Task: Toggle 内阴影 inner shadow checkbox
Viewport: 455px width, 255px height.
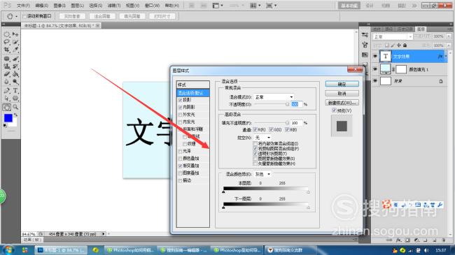Action: click(x=180, y=107)
